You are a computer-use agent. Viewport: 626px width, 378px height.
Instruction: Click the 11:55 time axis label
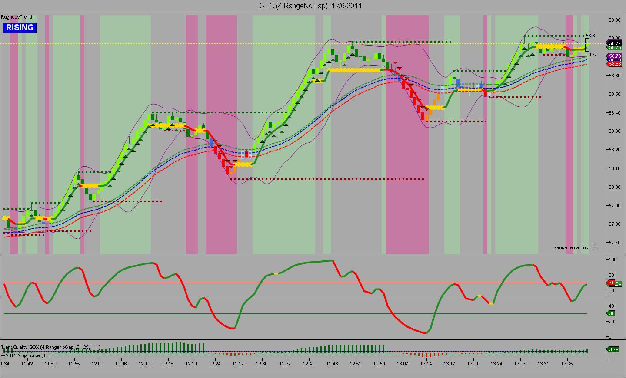pyautogui.click(x=74, y=364)
